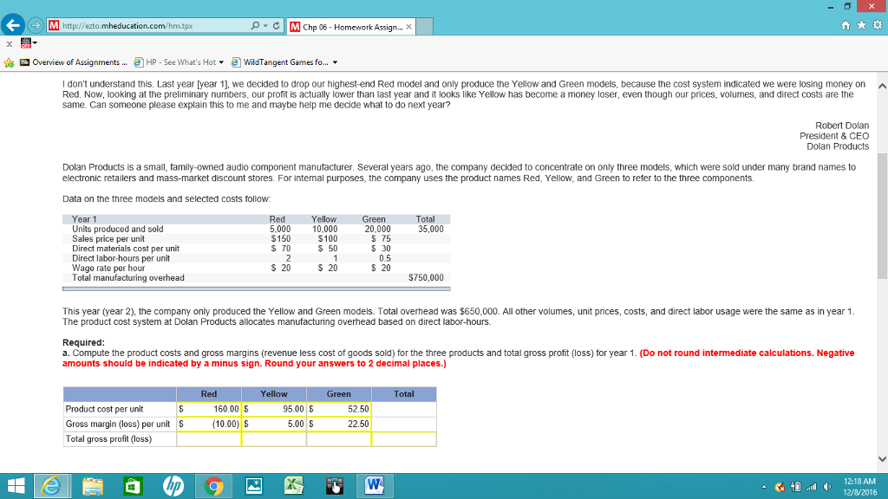Edit Green product cost per unit cell
Screen dimensions: 888x499
tap(339, 409)
